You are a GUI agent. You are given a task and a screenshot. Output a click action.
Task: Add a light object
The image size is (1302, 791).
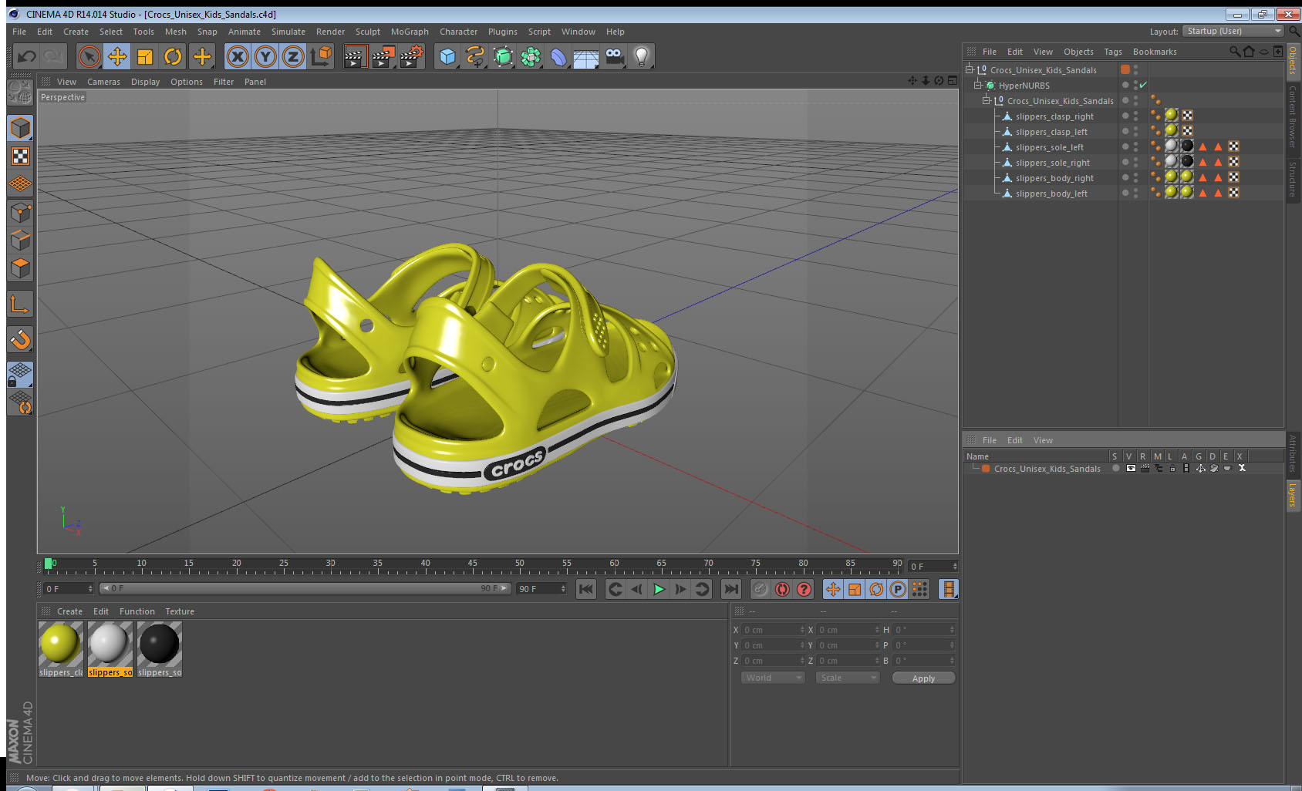(642, 56)
